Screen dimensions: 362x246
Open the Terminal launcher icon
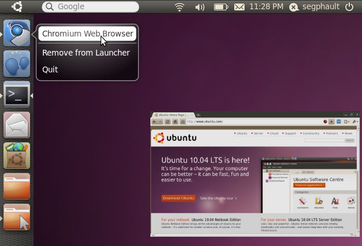pos(17,94)
